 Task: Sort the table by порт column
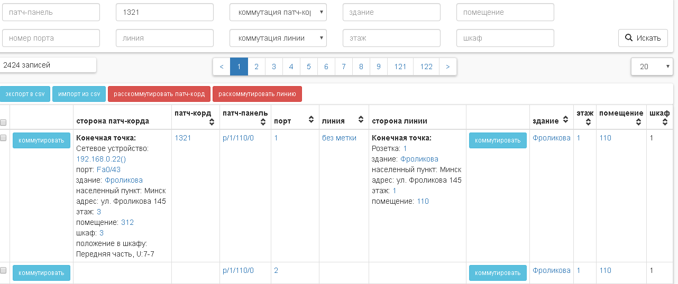311,120
